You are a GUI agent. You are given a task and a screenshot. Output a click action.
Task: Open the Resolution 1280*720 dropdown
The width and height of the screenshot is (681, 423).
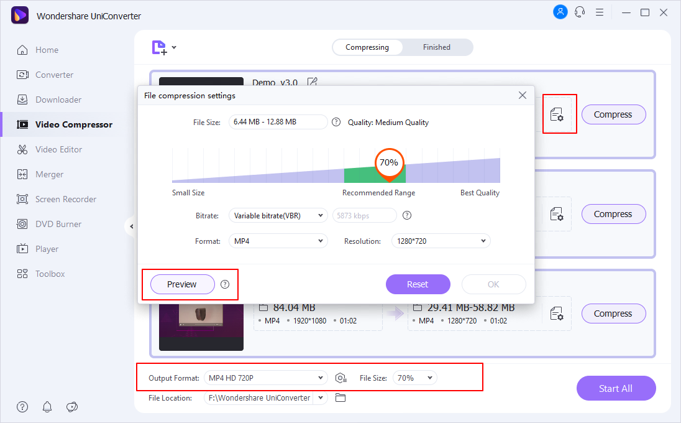pyautogui.click(x=441, y=241)
